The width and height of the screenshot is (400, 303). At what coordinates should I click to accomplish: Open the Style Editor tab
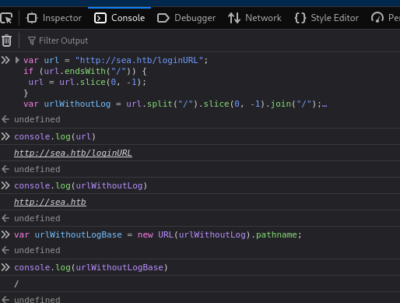point(327,18)
